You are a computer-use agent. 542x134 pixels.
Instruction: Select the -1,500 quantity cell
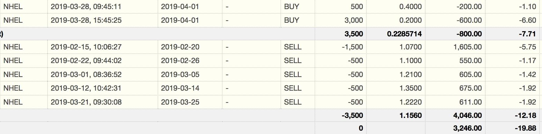(x=352, y=47)
